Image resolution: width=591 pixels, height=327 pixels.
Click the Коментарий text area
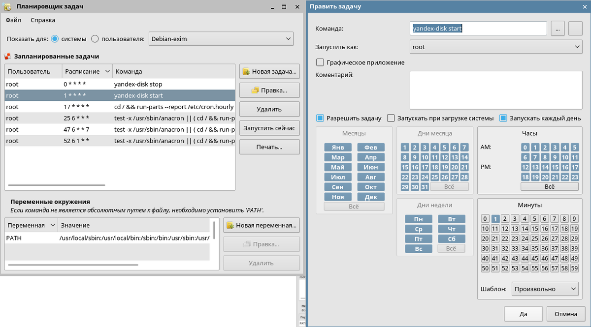[x=496, y=89]
